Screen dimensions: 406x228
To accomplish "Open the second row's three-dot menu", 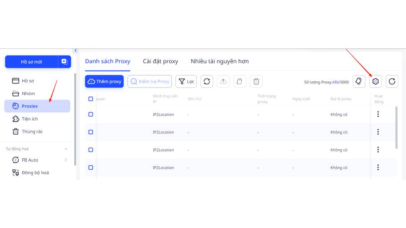I will [x=378, y=132].
